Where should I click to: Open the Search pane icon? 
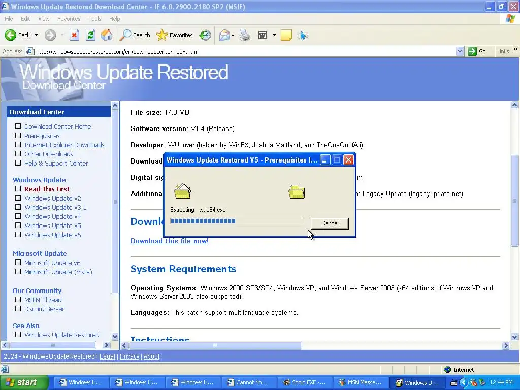[125, 35]
